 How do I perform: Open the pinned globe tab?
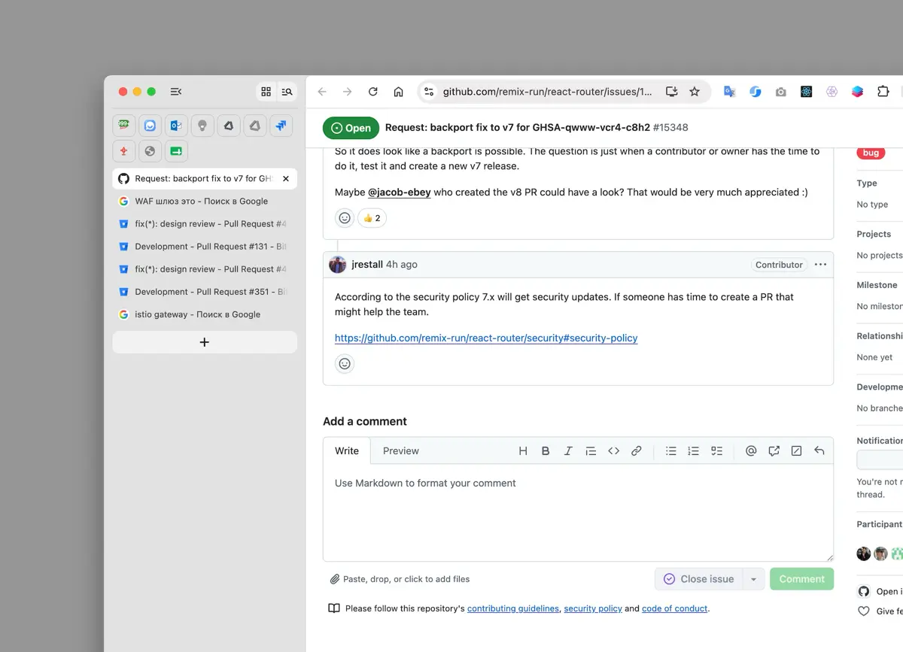click(x=150, y=151)
